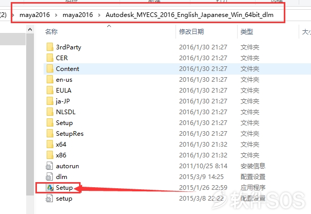The width and height of the screenshot is (311, 214).
Task: Go to second maya2016 breadcrumb folder
Action: [x=78, y=15]
